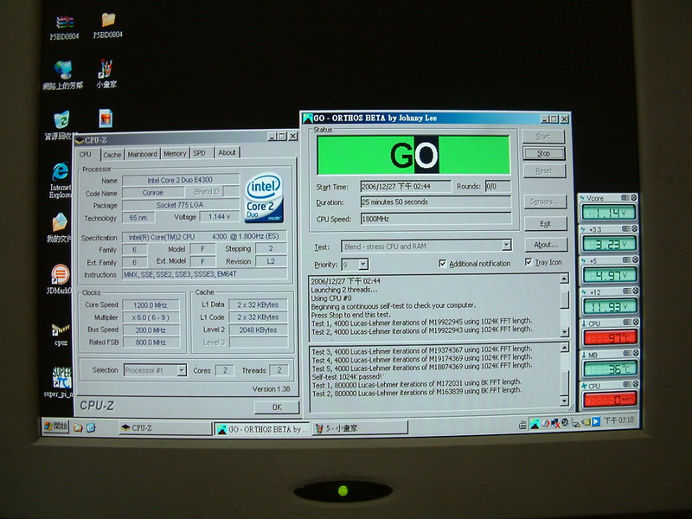The height and width of the screenshot is (519, 692).
Task: Open the About... dialog in ORTHOS
Action: pos(546,245)
